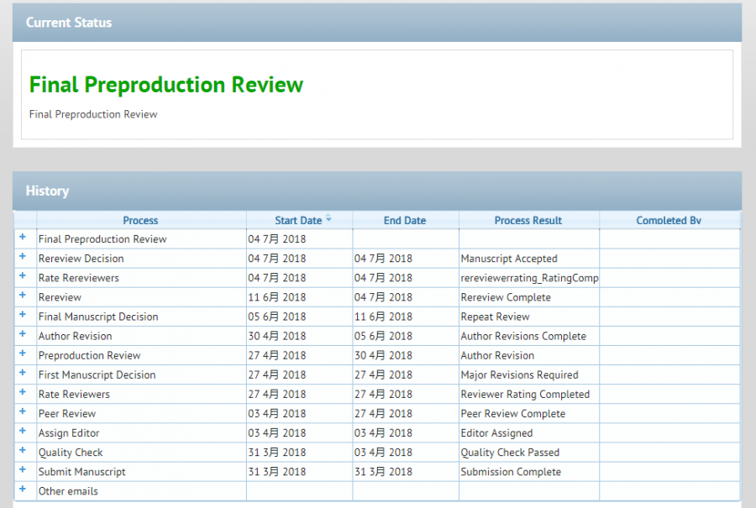The height and width of the screenshot is (508, 756).
Task: Click plus icon beside Final Manuscript Decision
Action: click(23, 315)
